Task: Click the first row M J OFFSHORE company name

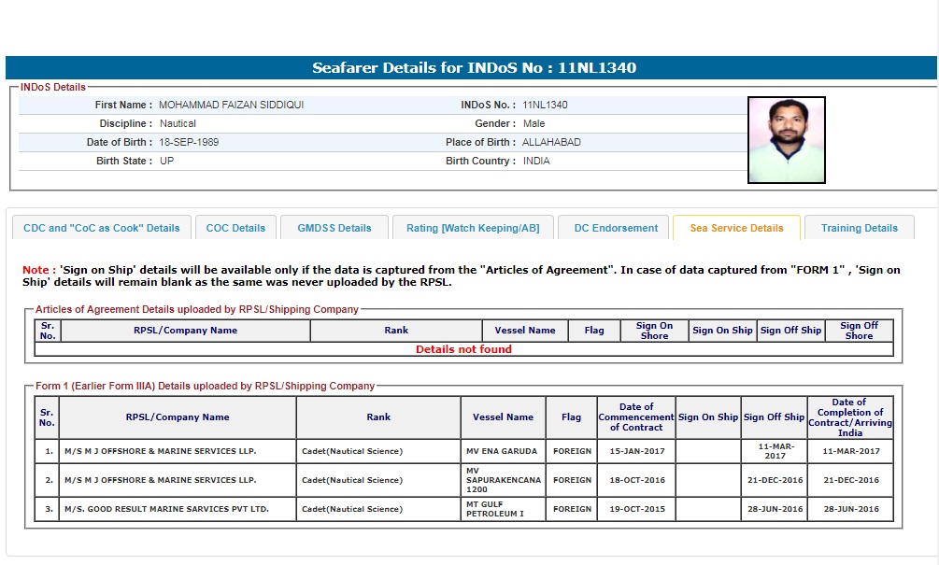Action: pos(159,451)
